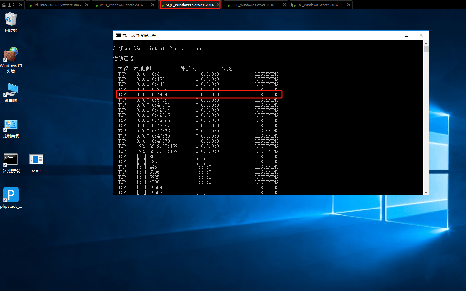Click the home icon on the 主页 tab
Viewport: 466px width, 291px height.
click(4, 5)
